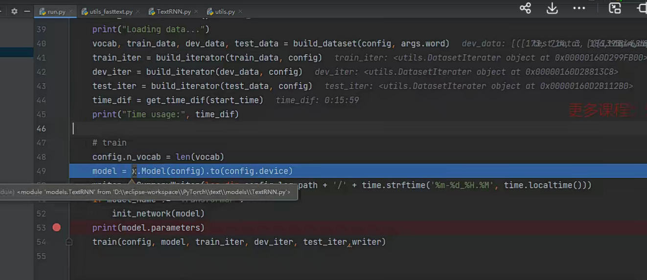Click the download arrow icon
This screenshot has width=647, height=280.
[552, 8]
